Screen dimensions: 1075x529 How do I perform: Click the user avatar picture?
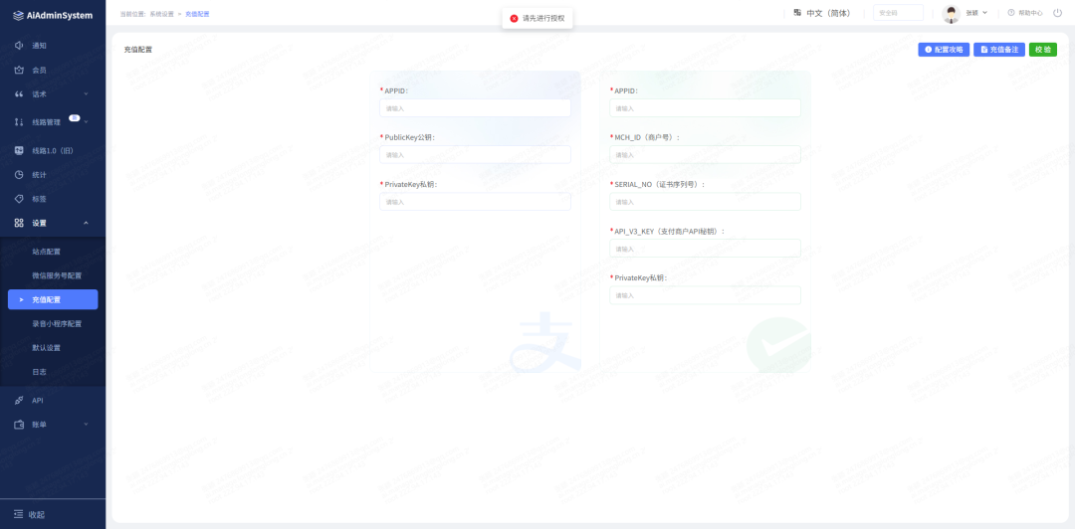[951, 13]
